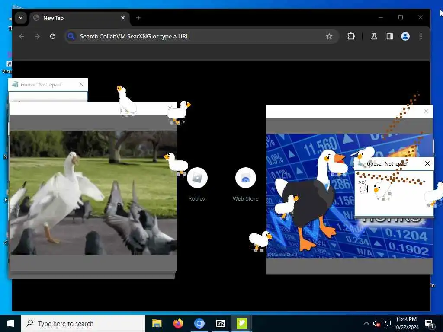Bookmark this page with the star
Screen dimensions: 443x332
click(x=329, y=36)
